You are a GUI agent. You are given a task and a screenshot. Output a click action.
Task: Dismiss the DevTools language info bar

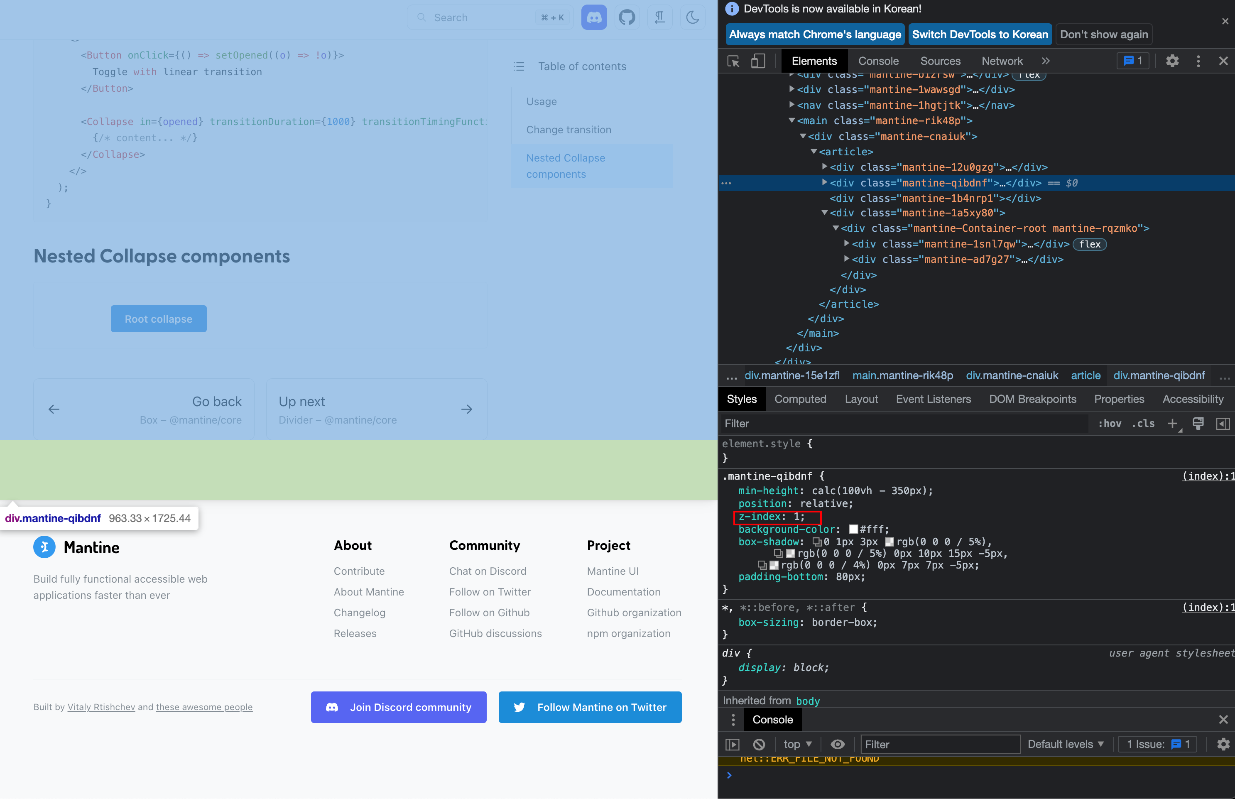point(1225,21)
